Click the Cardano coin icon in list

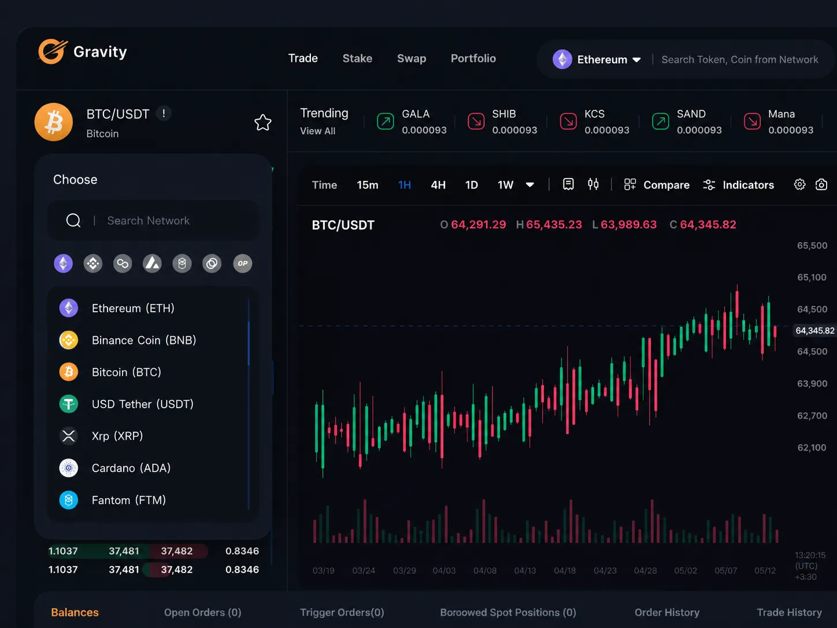click(x=69, y=468)
